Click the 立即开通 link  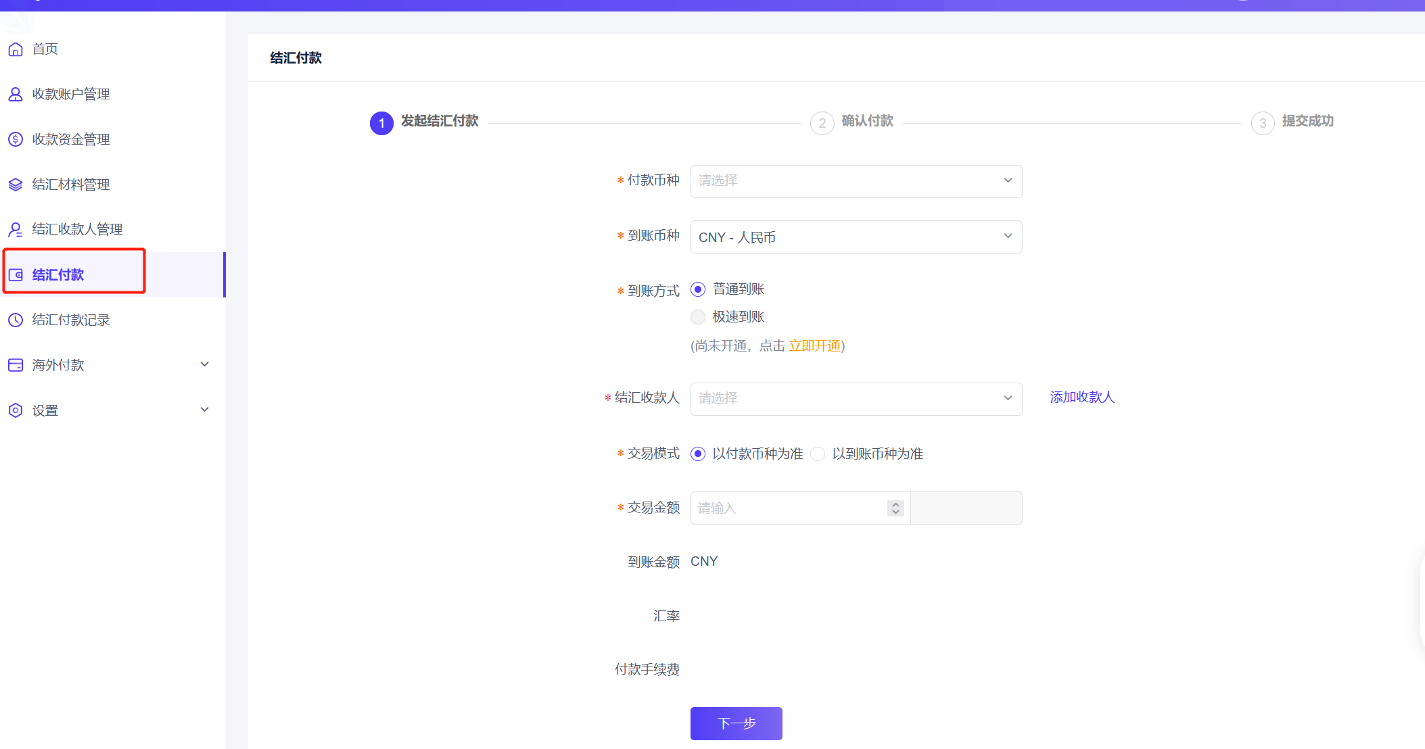click(x=814, y=346)
